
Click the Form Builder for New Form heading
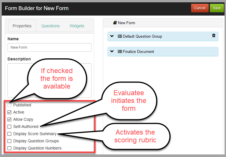coord(37,8)
